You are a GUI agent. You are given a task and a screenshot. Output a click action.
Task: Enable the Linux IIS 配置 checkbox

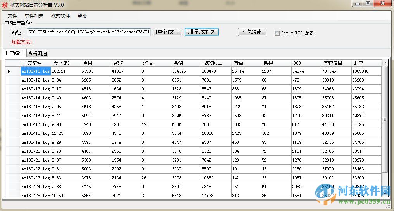(x=277, y=33)
